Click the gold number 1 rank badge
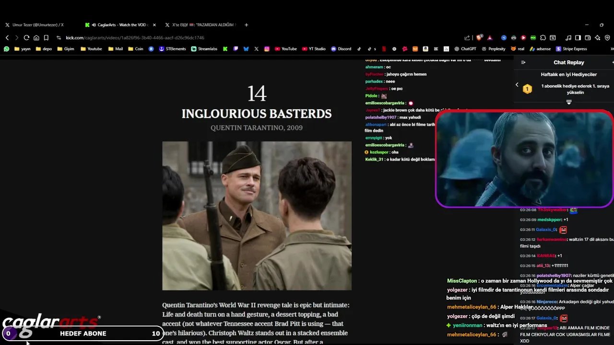614x345 pixels. (527, 89)
